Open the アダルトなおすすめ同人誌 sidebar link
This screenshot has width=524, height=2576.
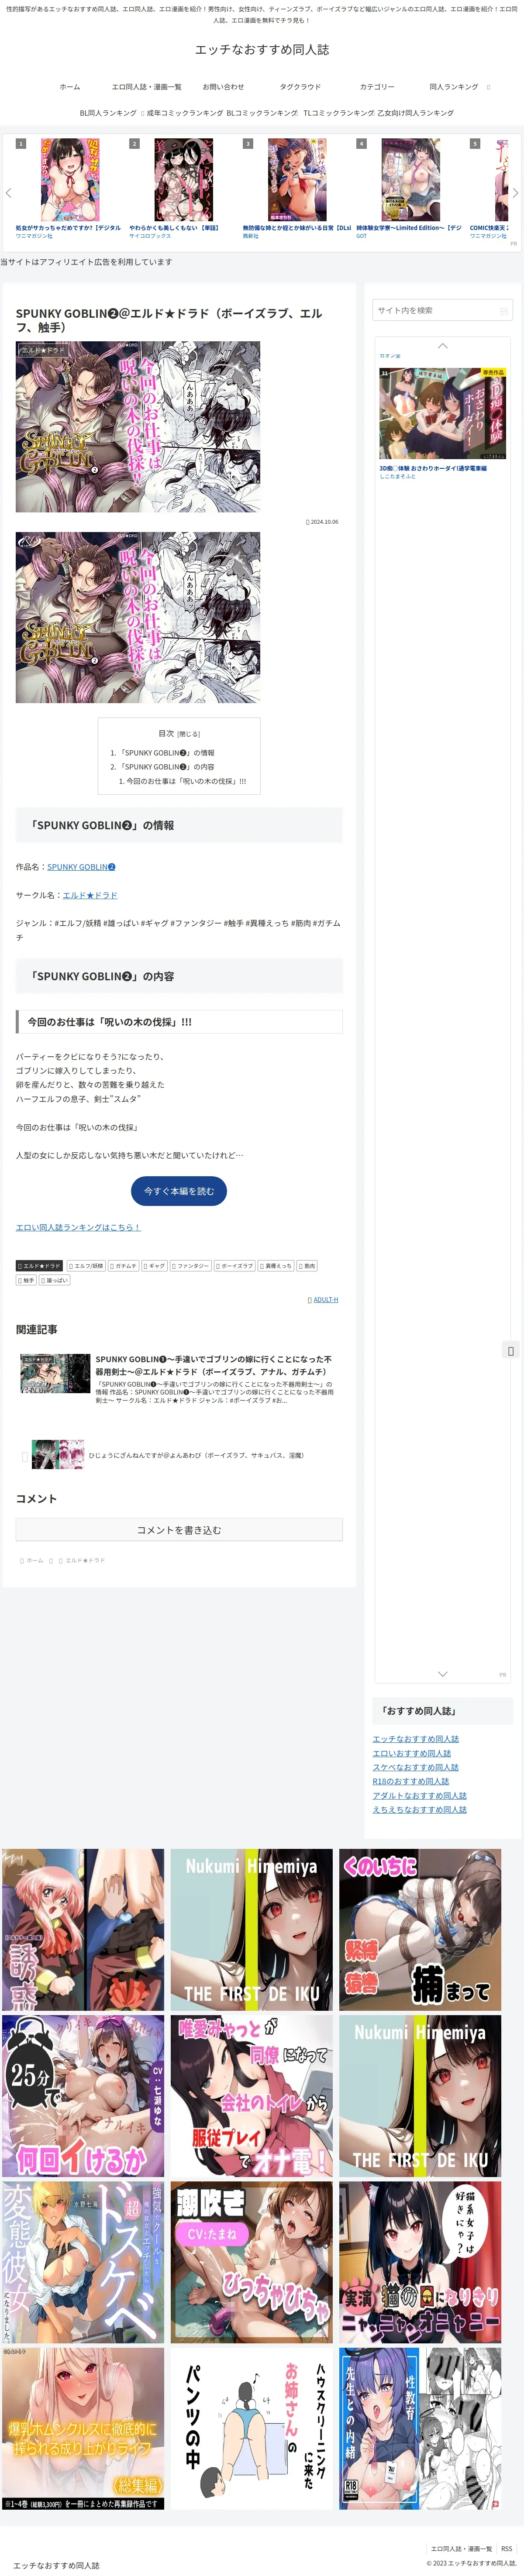[x=420, y=1795]
